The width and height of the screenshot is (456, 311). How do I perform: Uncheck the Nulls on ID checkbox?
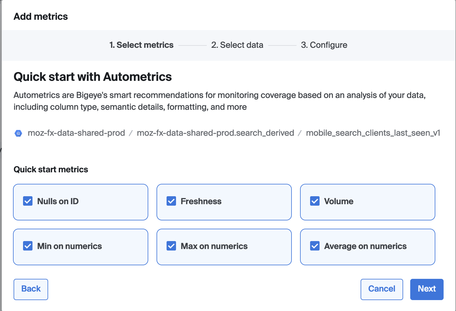(x=28, y=201)
